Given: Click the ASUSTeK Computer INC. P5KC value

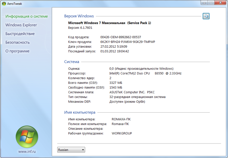Looking at the screenshot, I should coord(132,92).
